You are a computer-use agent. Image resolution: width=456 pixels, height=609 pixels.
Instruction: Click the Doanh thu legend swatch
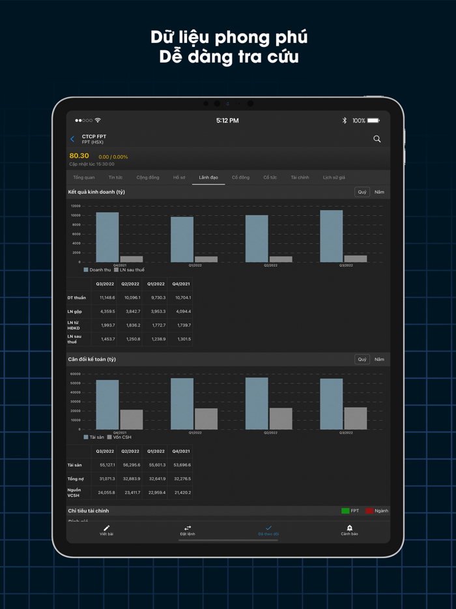pos(86,269)
